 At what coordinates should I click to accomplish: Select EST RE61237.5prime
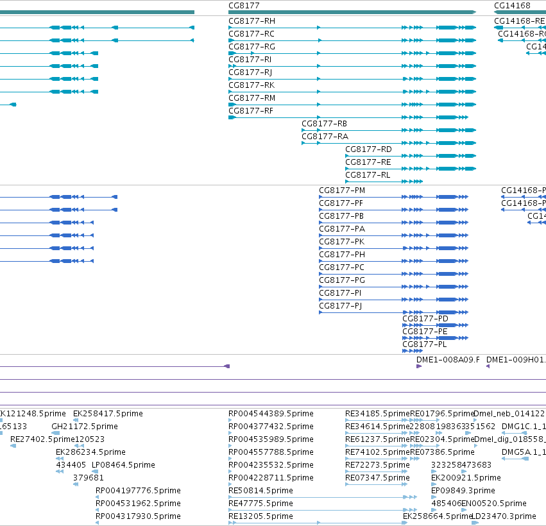click(377, 439)
